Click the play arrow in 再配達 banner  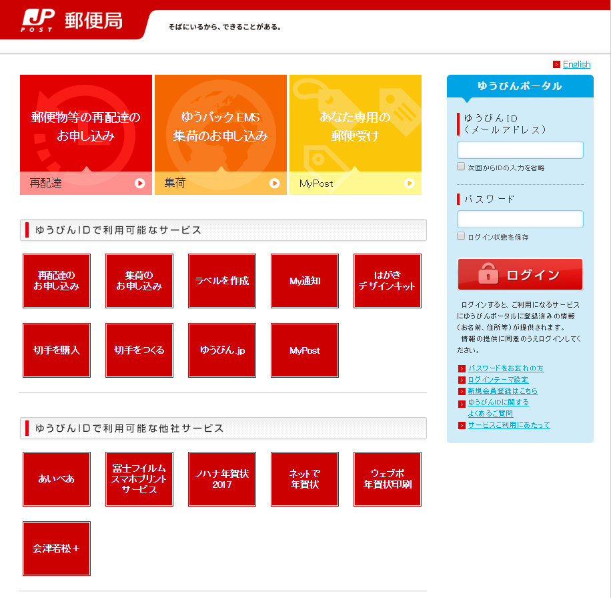140,184
